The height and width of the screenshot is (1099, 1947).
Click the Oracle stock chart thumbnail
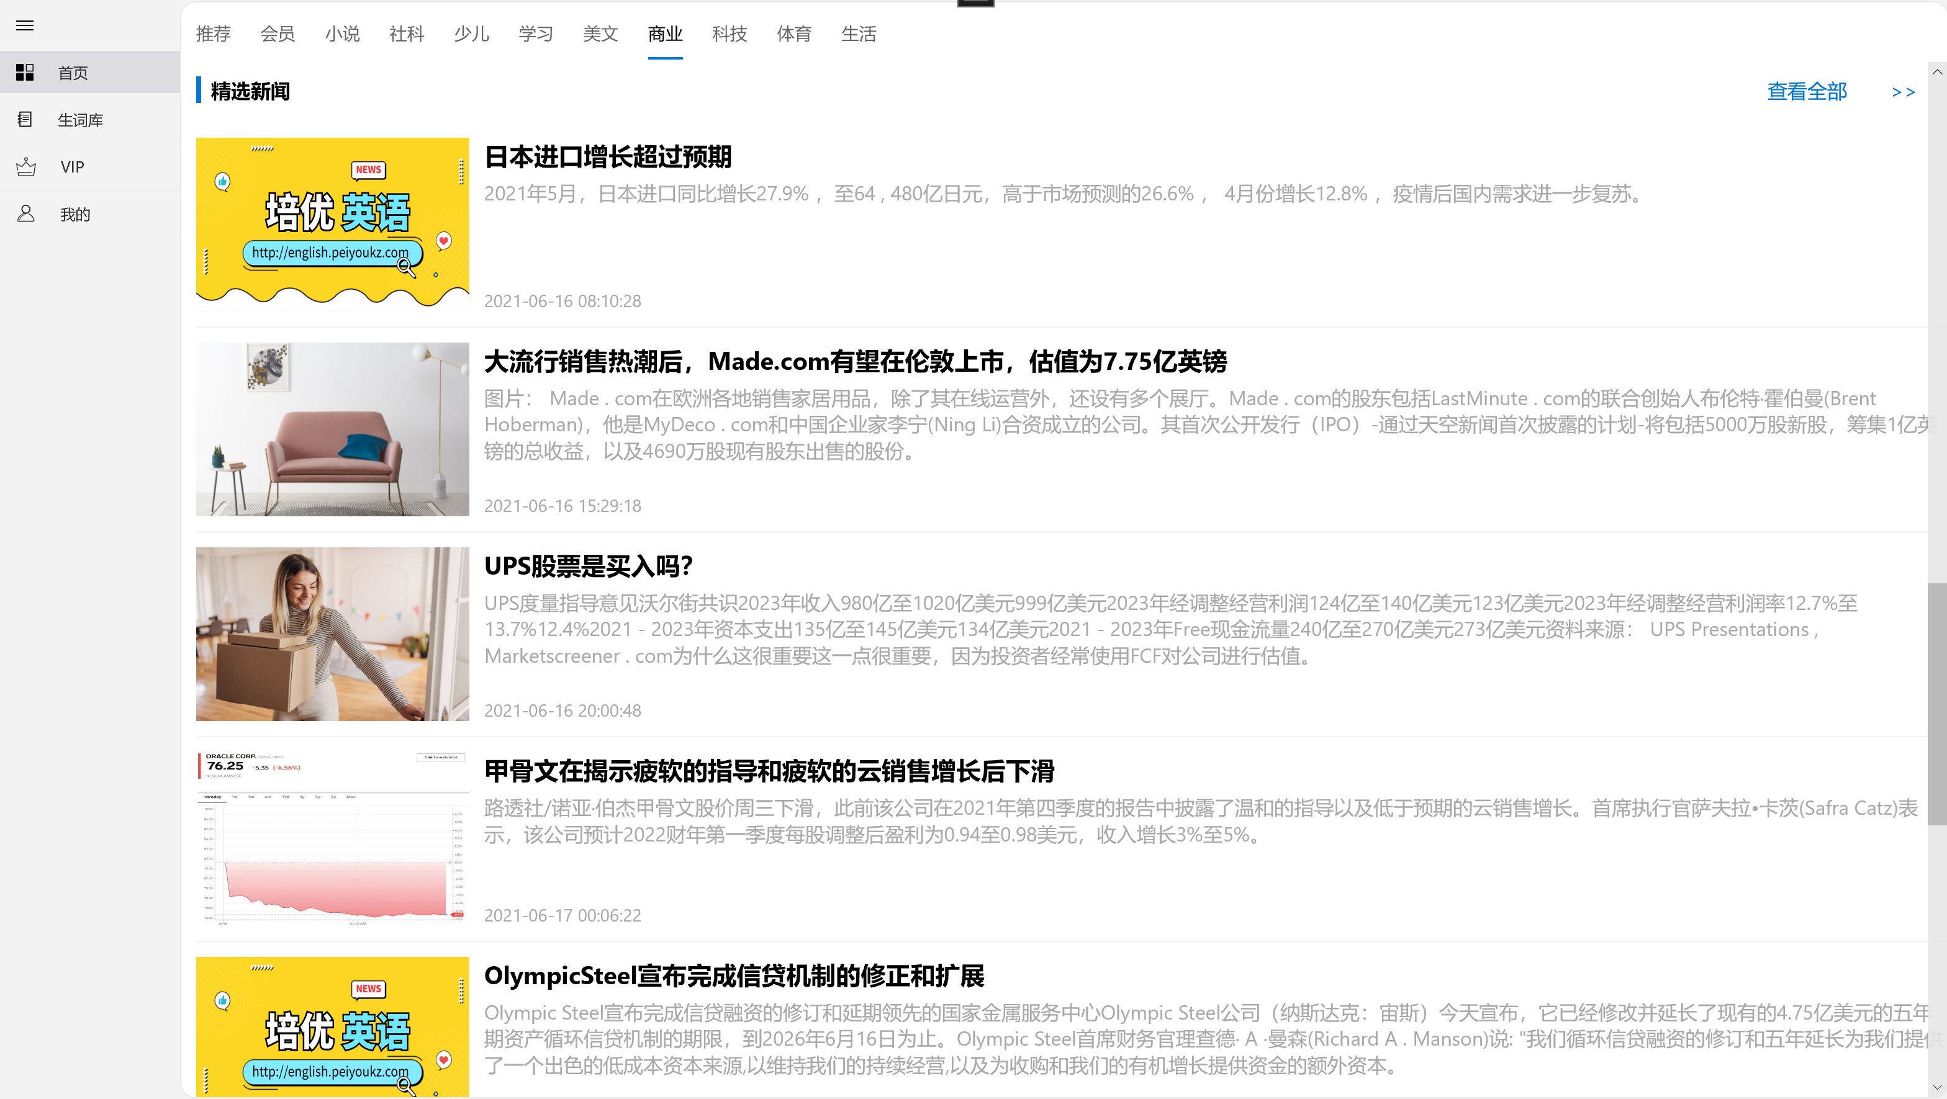pos(333,838)
